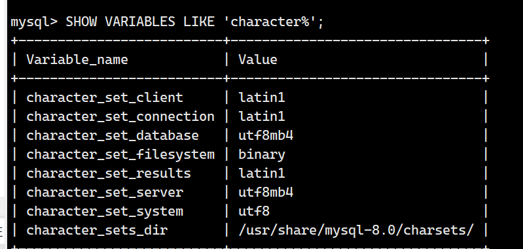This screenshot has height=249, width=523.
Task: Select the character_set_filesystem variable name
Action: tap(120, 155)
